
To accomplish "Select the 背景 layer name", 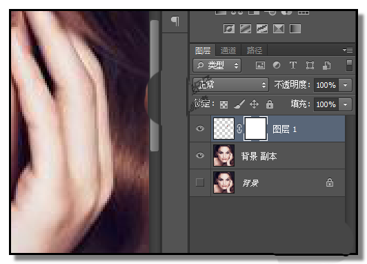I will 250,183.
